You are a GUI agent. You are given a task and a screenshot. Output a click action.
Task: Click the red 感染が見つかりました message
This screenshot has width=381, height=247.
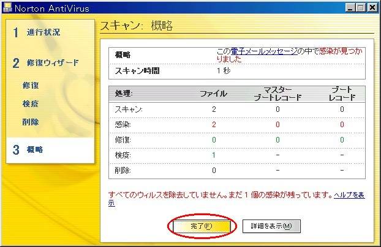(289, 55)
